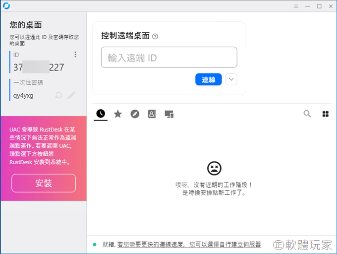Focus the 輸入遠端 ID input field
Screen dimensions: 337x254
169,58
